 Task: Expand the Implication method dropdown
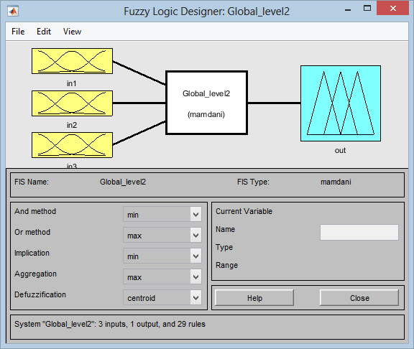[x=162, y=256]
